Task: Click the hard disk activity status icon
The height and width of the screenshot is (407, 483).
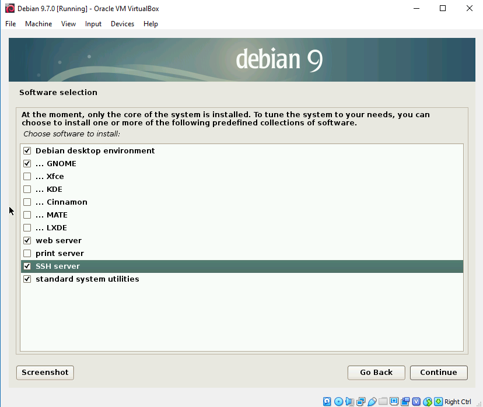Action: click(327, 401)
